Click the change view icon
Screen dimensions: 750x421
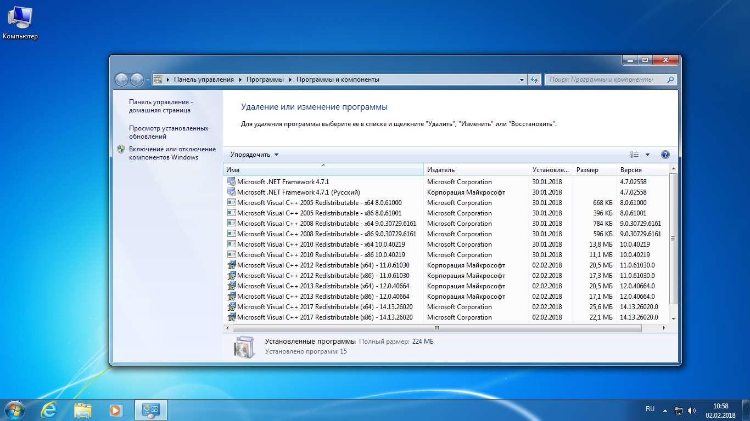point(635,155)
